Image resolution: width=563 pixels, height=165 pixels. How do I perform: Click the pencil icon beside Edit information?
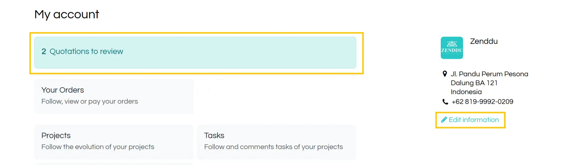[x=444, y=120]
